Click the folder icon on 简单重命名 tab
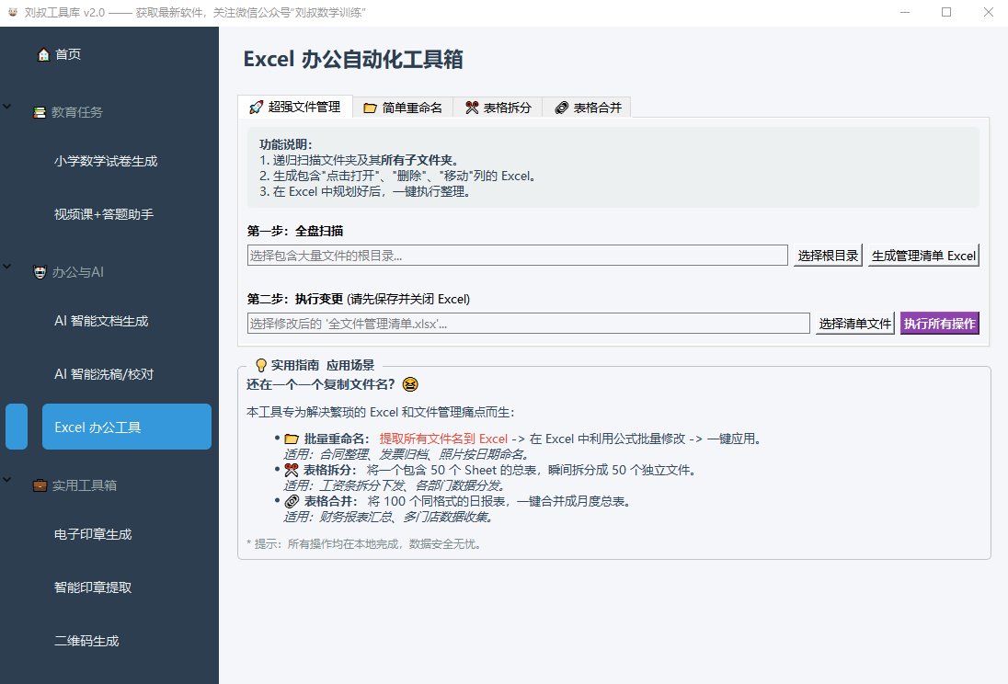Viewport: 1008px width, 684px height. 372,107
